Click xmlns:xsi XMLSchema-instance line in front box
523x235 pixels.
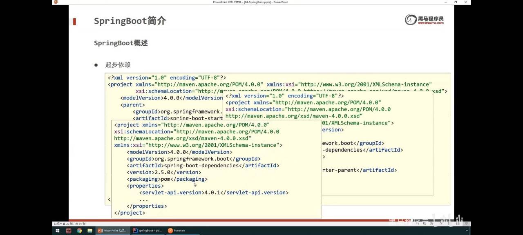pyautogui.click(x=198, y=145)
